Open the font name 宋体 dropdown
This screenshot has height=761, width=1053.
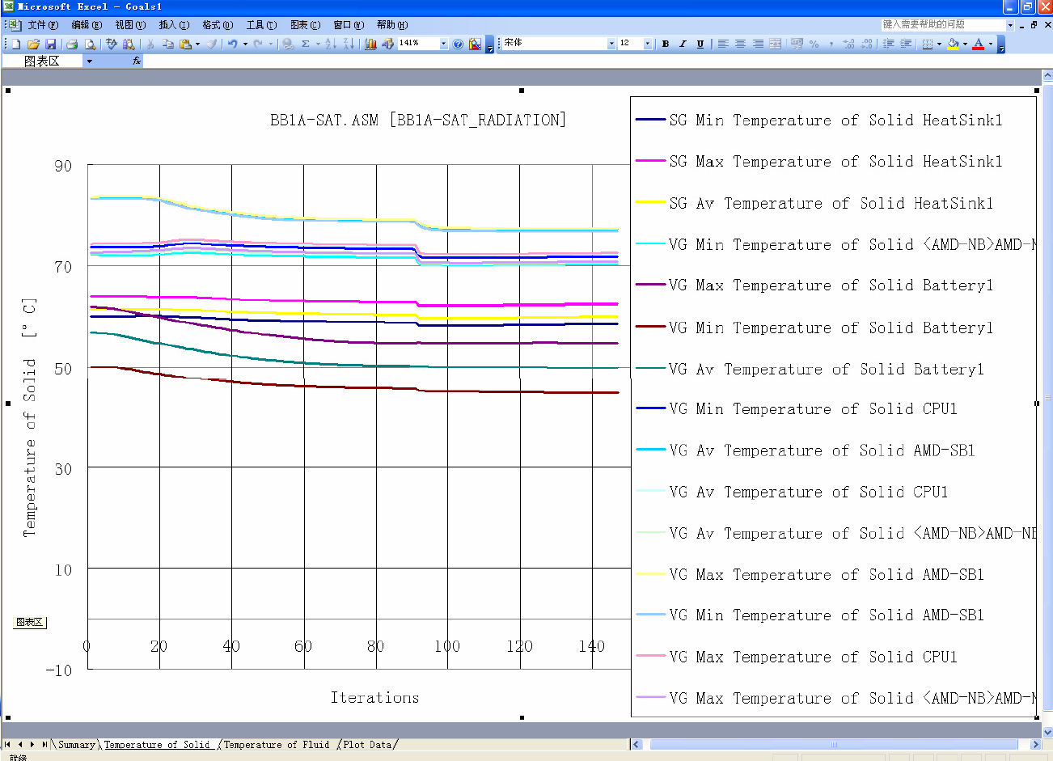(611, 44)
